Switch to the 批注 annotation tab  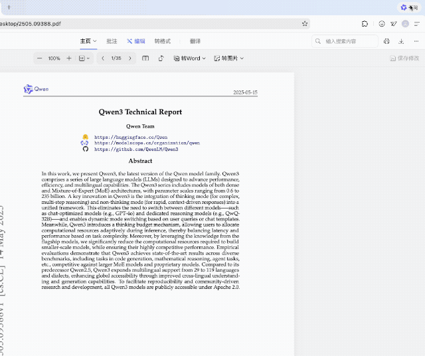tap(112, 41)
